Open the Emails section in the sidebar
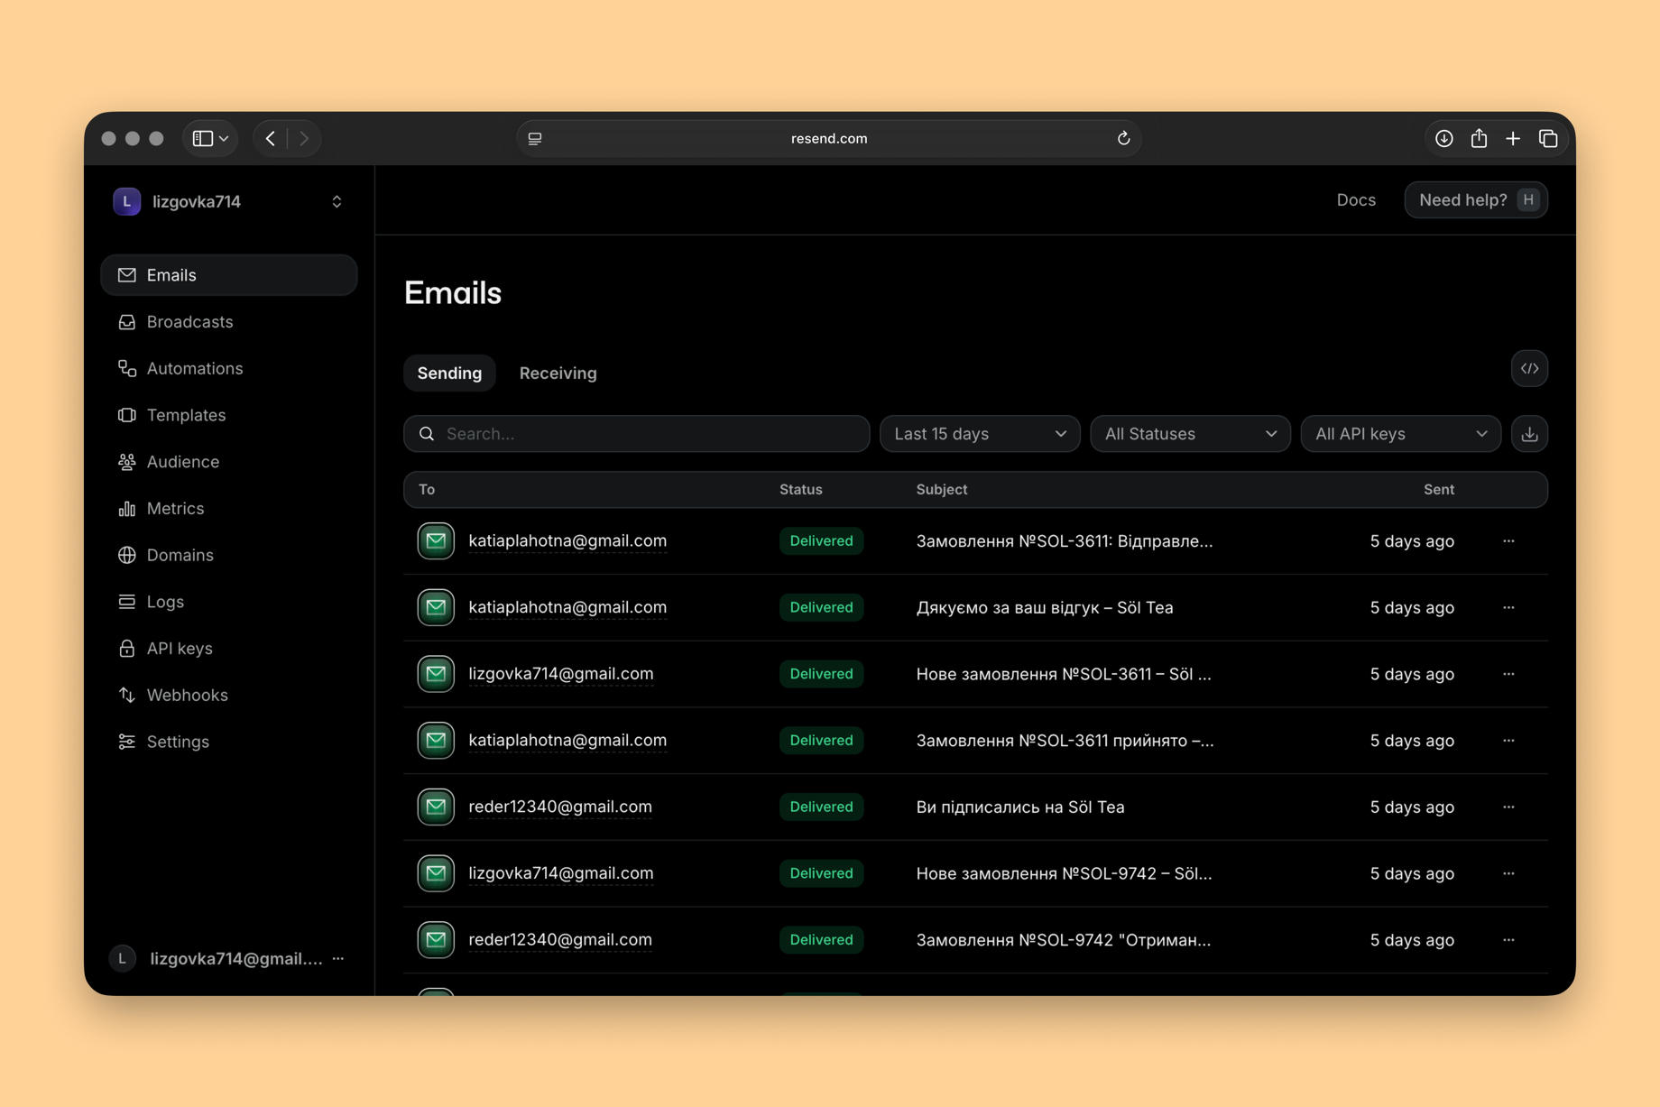This screenshot has height=1107, width=1660. [x=228, y=275]
